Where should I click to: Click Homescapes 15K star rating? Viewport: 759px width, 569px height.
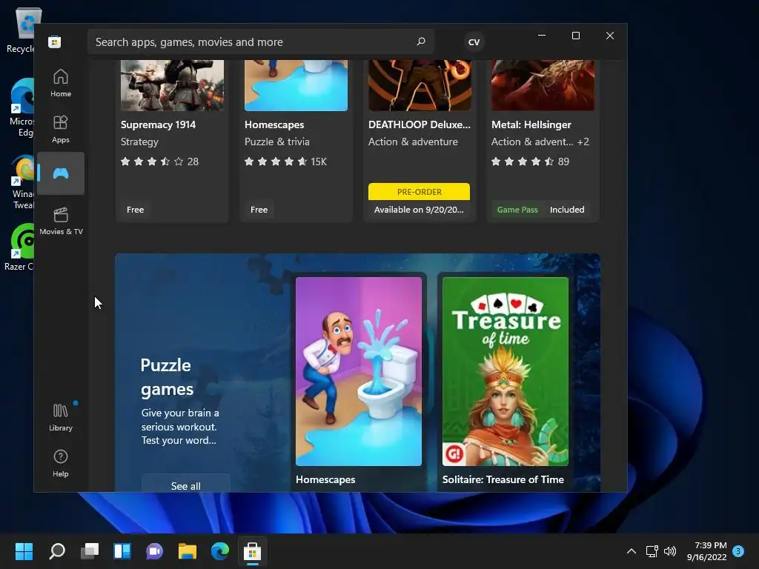pyautogui.click(x=285, y=162)
